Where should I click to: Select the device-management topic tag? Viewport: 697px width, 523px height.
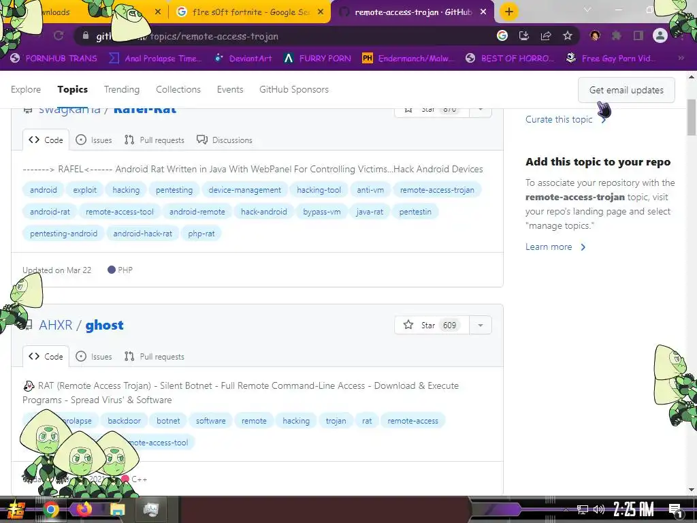click(244, 190)
